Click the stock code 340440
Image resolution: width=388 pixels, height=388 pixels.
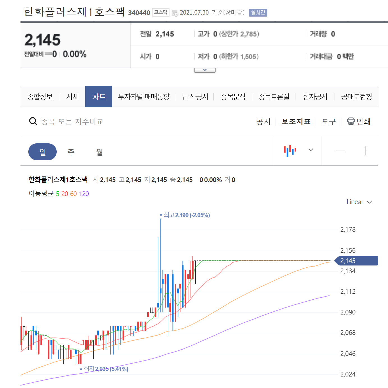139,13
